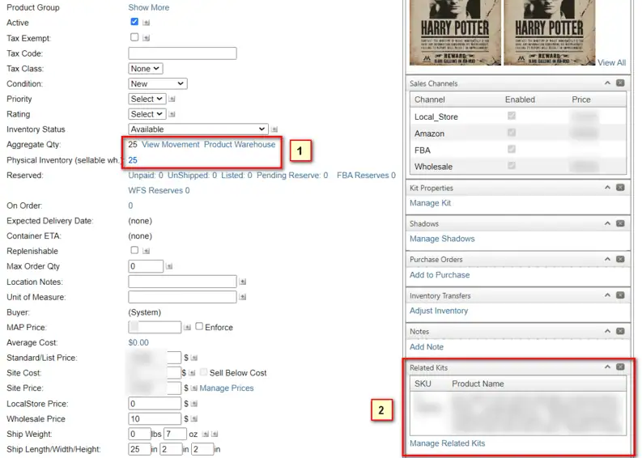Click the icon after Wholesale Price dollar sign

coord(194,418)
